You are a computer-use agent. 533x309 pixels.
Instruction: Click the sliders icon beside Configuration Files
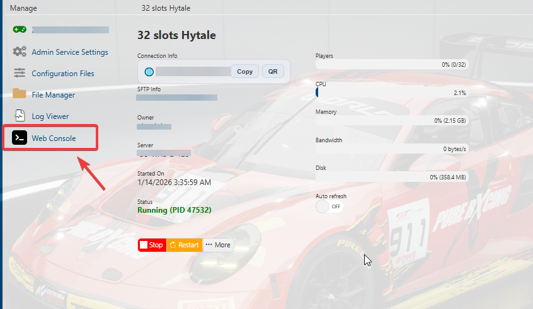(x=20, y=74)
